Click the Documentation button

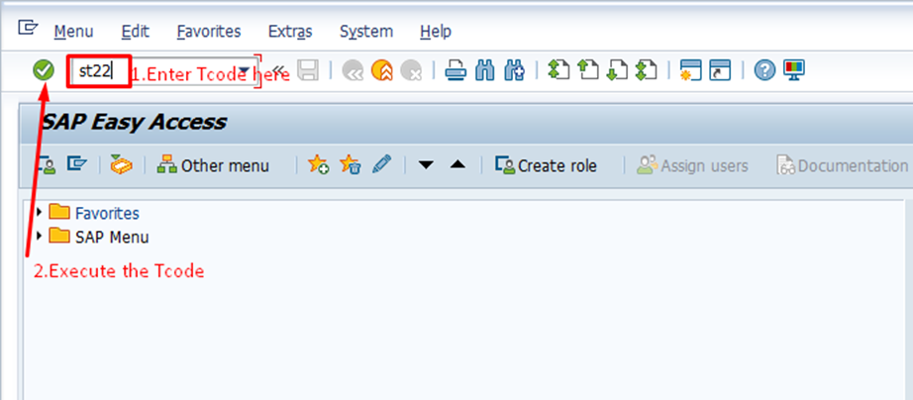842,166
